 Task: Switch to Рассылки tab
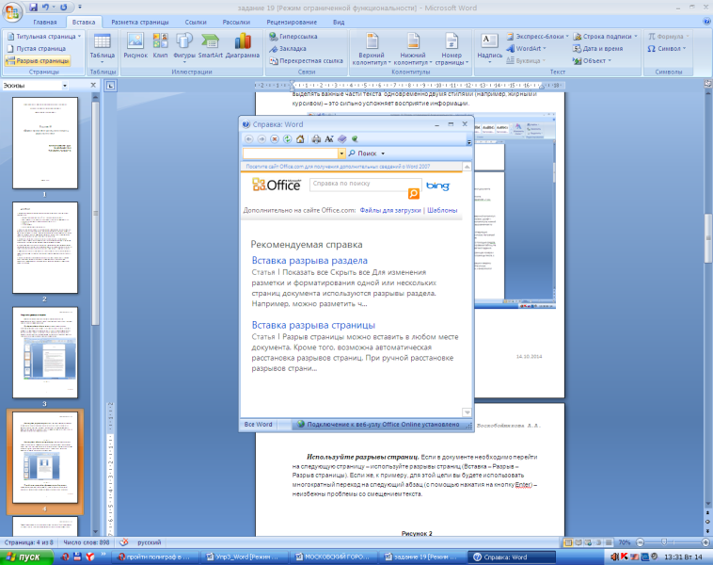coord(236,22)
